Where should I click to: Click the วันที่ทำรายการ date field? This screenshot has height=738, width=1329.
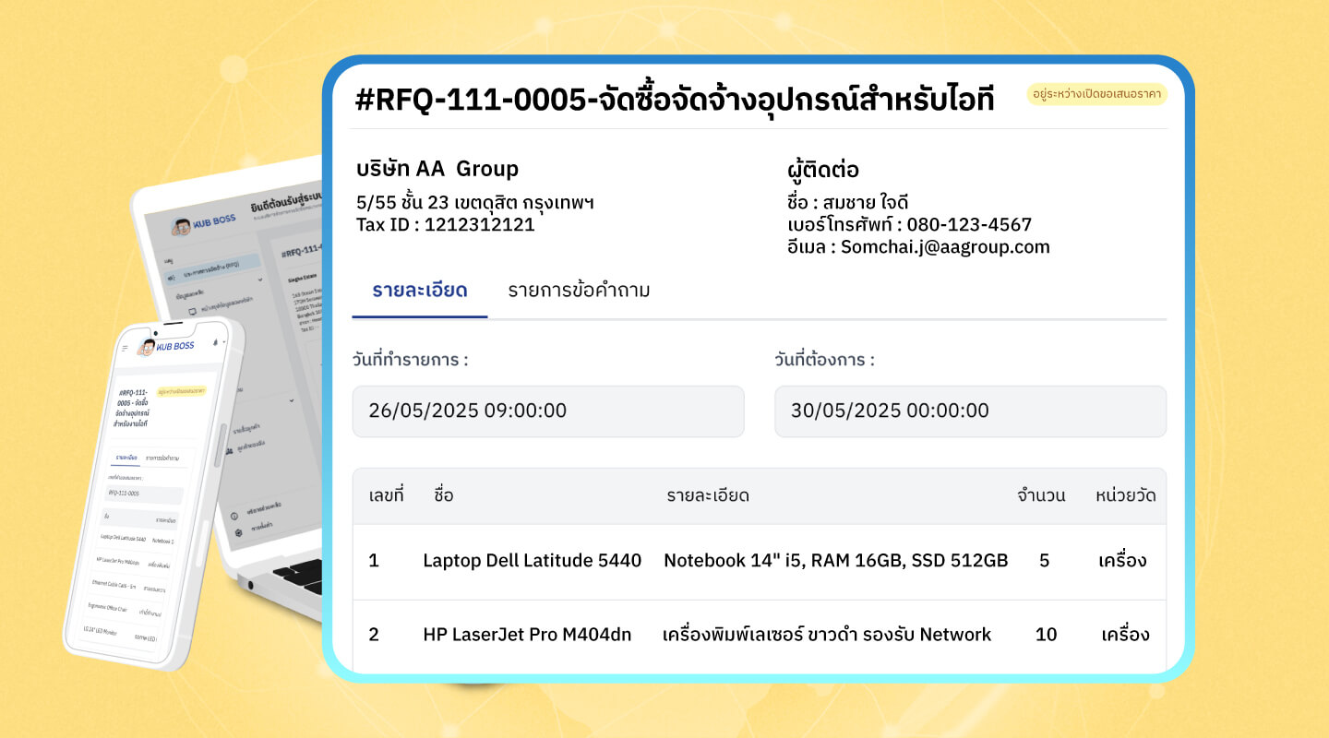coord(548,411)
